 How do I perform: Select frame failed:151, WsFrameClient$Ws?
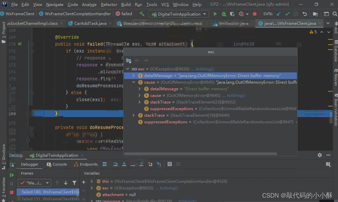click(x=48, y=199)
